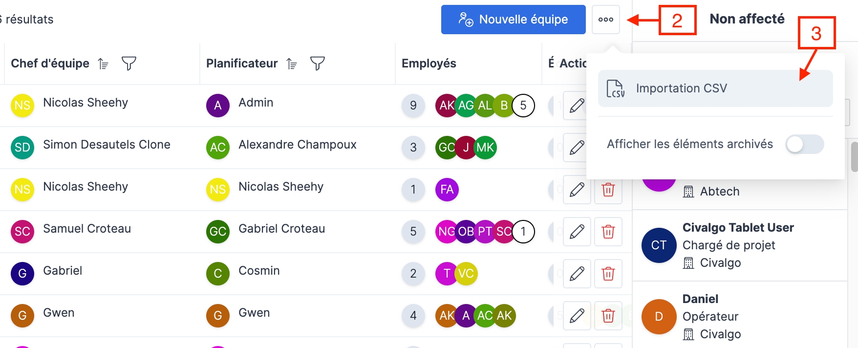Sort the Chef d'équipe column
Screen dimensions: 858x348
coord(103,64)
